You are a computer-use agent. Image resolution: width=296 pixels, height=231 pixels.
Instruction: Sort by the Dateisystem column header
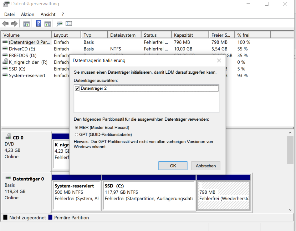[x=125, y=35]
